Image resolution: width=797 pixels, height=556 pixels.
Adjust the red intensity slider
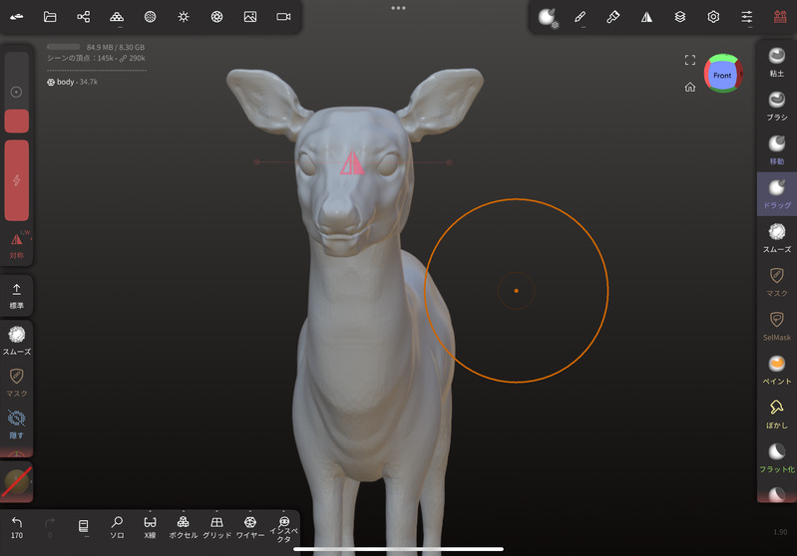[x=17, y=180]
